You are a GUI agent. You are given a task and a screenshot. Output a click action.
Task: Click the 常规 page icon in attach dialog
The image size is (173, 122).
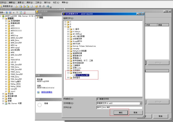click(x=37, y=17)
